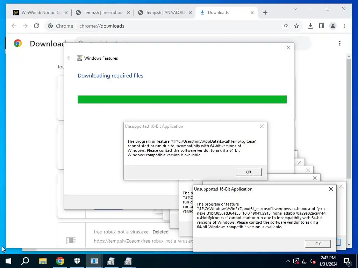
Task: Open the temp.sh free-robux download link
Action: click(x=143, y=241)
